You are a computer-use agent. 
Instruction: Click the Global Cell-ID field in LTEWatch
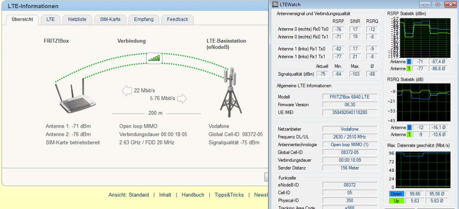pos(350,152)
